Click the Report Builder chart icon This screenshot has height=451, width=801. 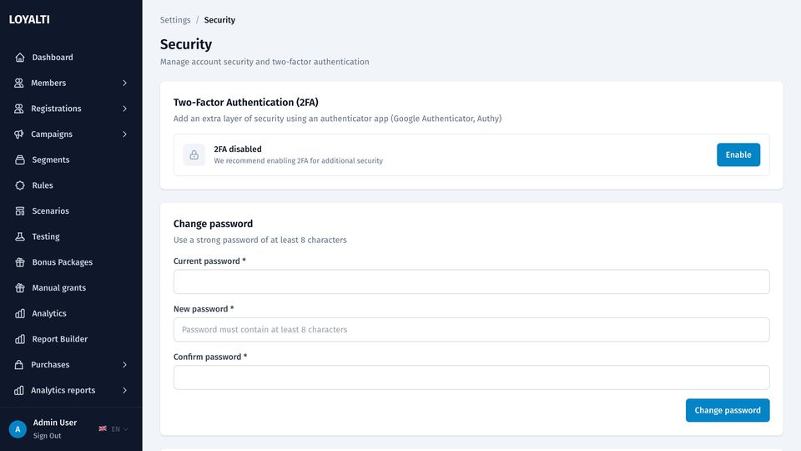pos(20,339)
